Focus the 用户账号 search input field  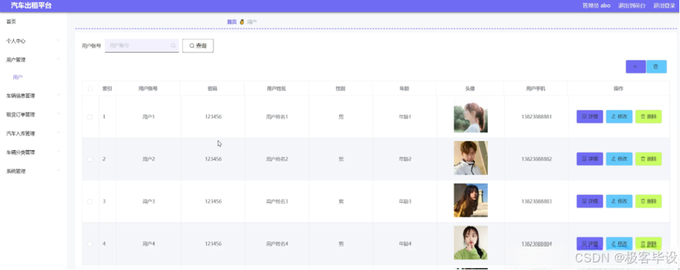pyautogui.click(x=142, y=46)
